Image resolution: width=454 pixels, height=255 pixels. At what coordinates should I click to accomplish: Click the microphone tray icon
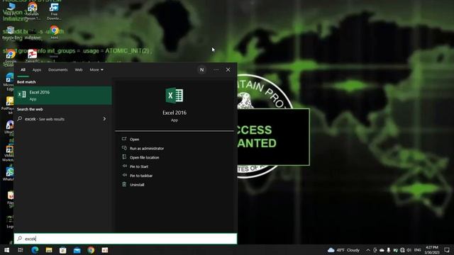[389, 250]
